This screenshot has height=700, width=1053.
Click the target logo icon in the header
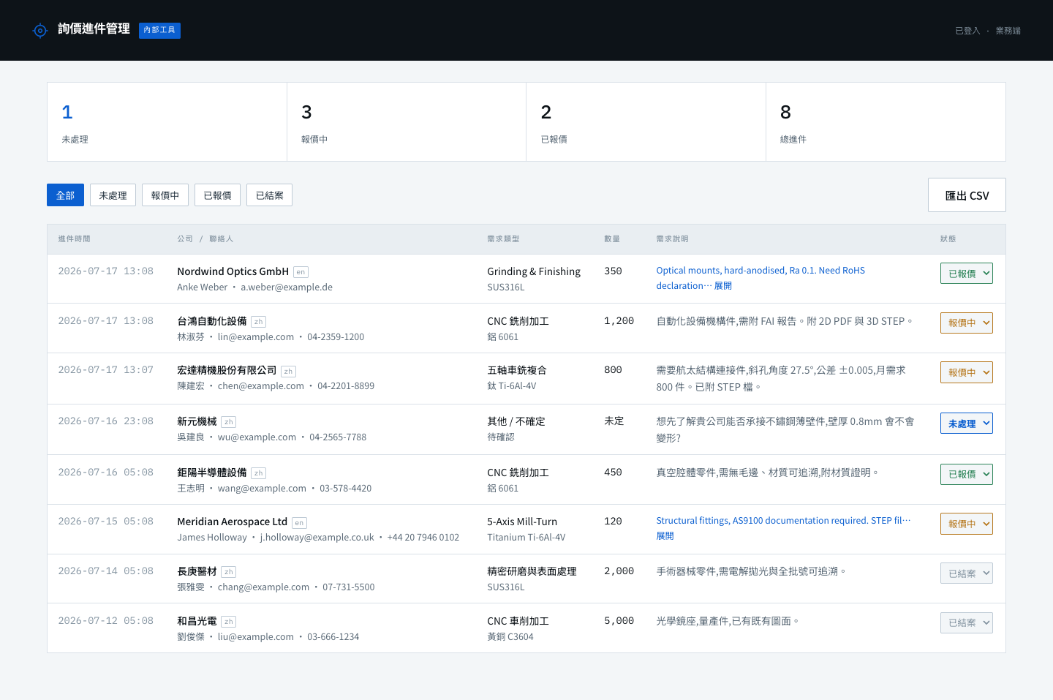[x=40, y=30]
